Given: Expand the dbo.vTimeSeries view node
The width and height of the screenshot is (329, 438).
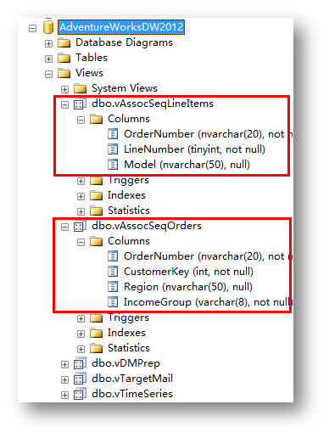Looking at the screenshot, I should point(64,395).
